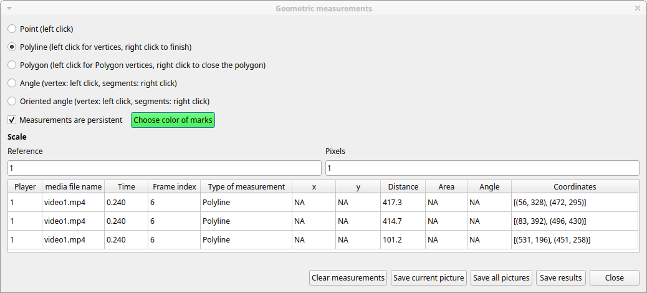Select the Angle measurement radio button
Image resolution: width=647 pixels, height=293 pixels.
coord(12,83)
